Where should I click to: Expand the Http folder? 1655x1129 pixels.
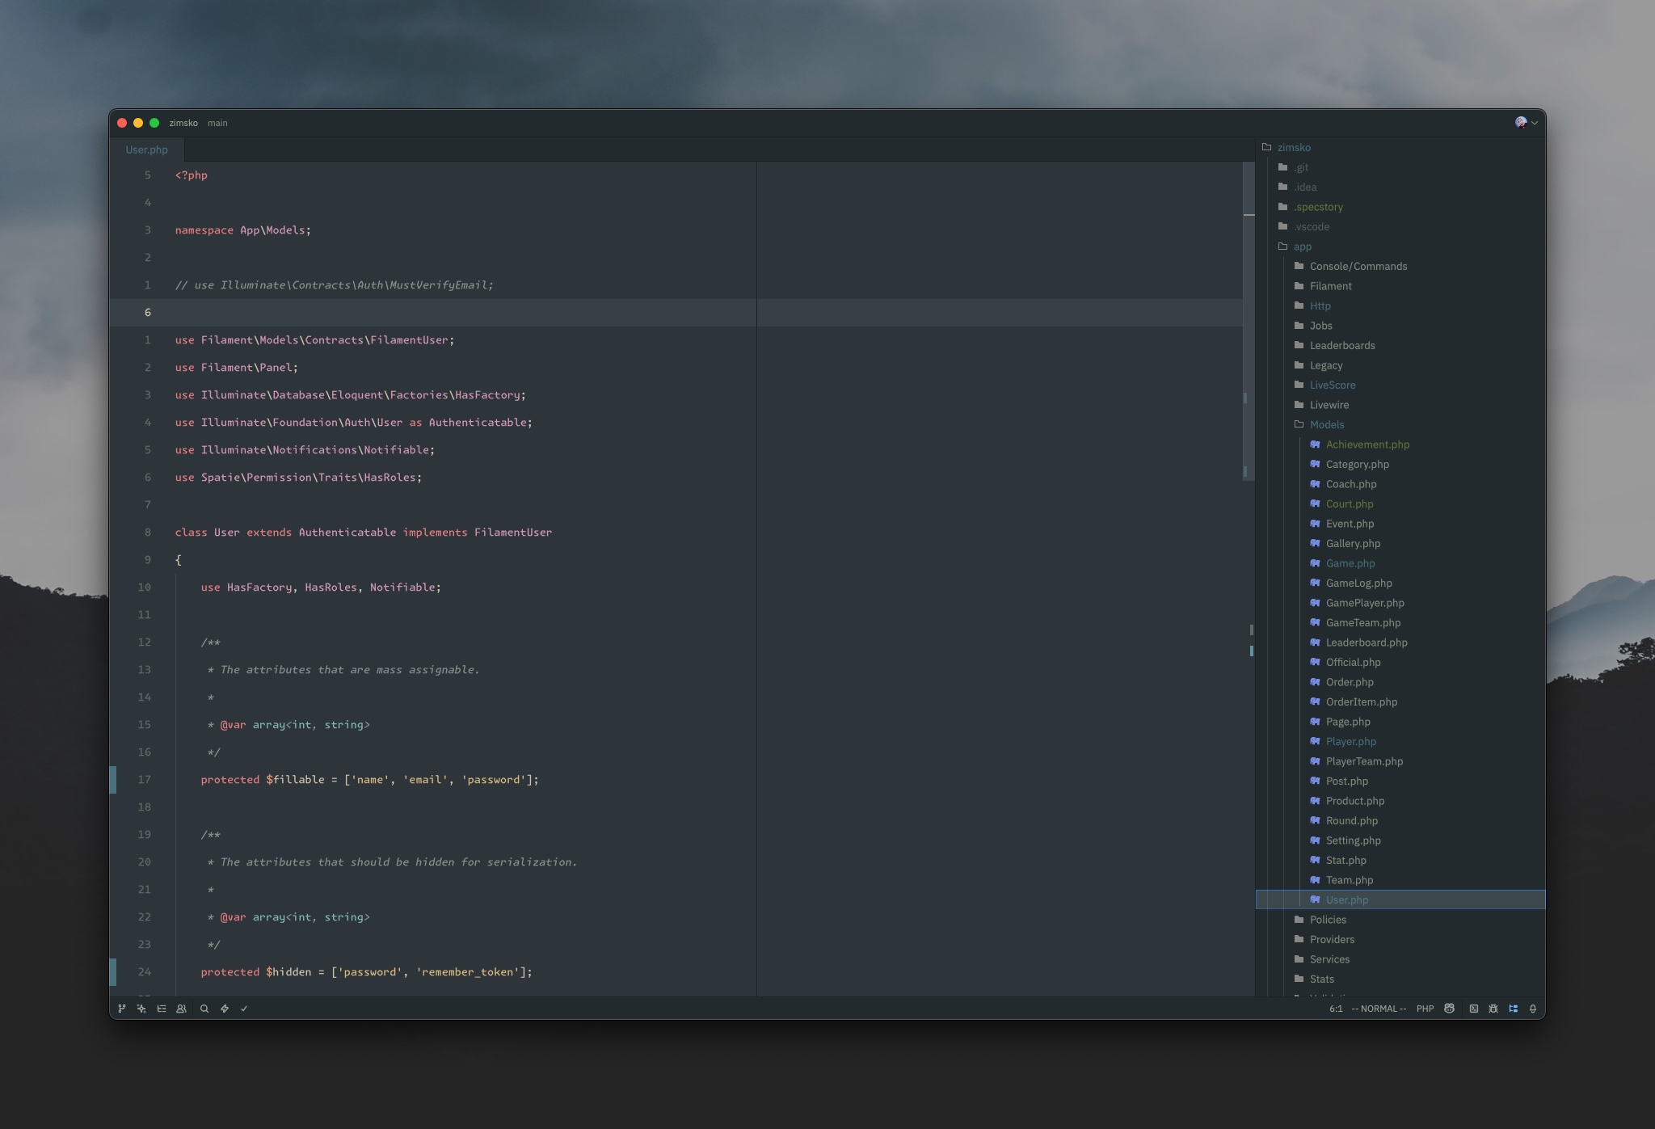[x=1400, y=305]
